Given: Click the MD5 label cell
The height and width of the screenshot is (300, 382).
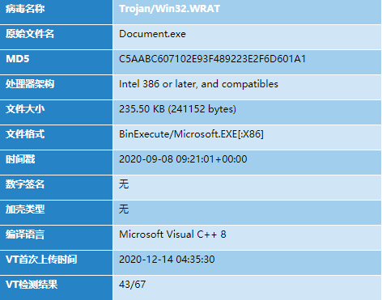Looking at the screenshot, I should click(x=56, y=62).
